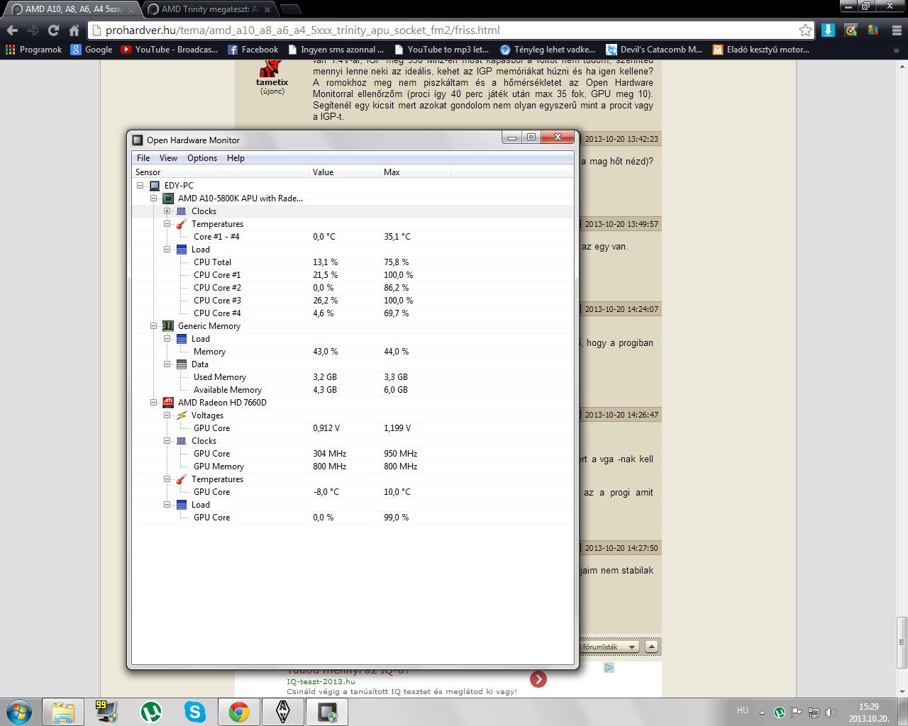The width and height of the screenshot is (908, 726).
Task: Click the volume speaker tray icon
Action: pyautogui.click(x=829, y=712)
